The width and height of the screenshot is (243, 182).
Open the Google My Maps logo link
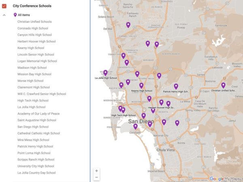coord(225,178)
